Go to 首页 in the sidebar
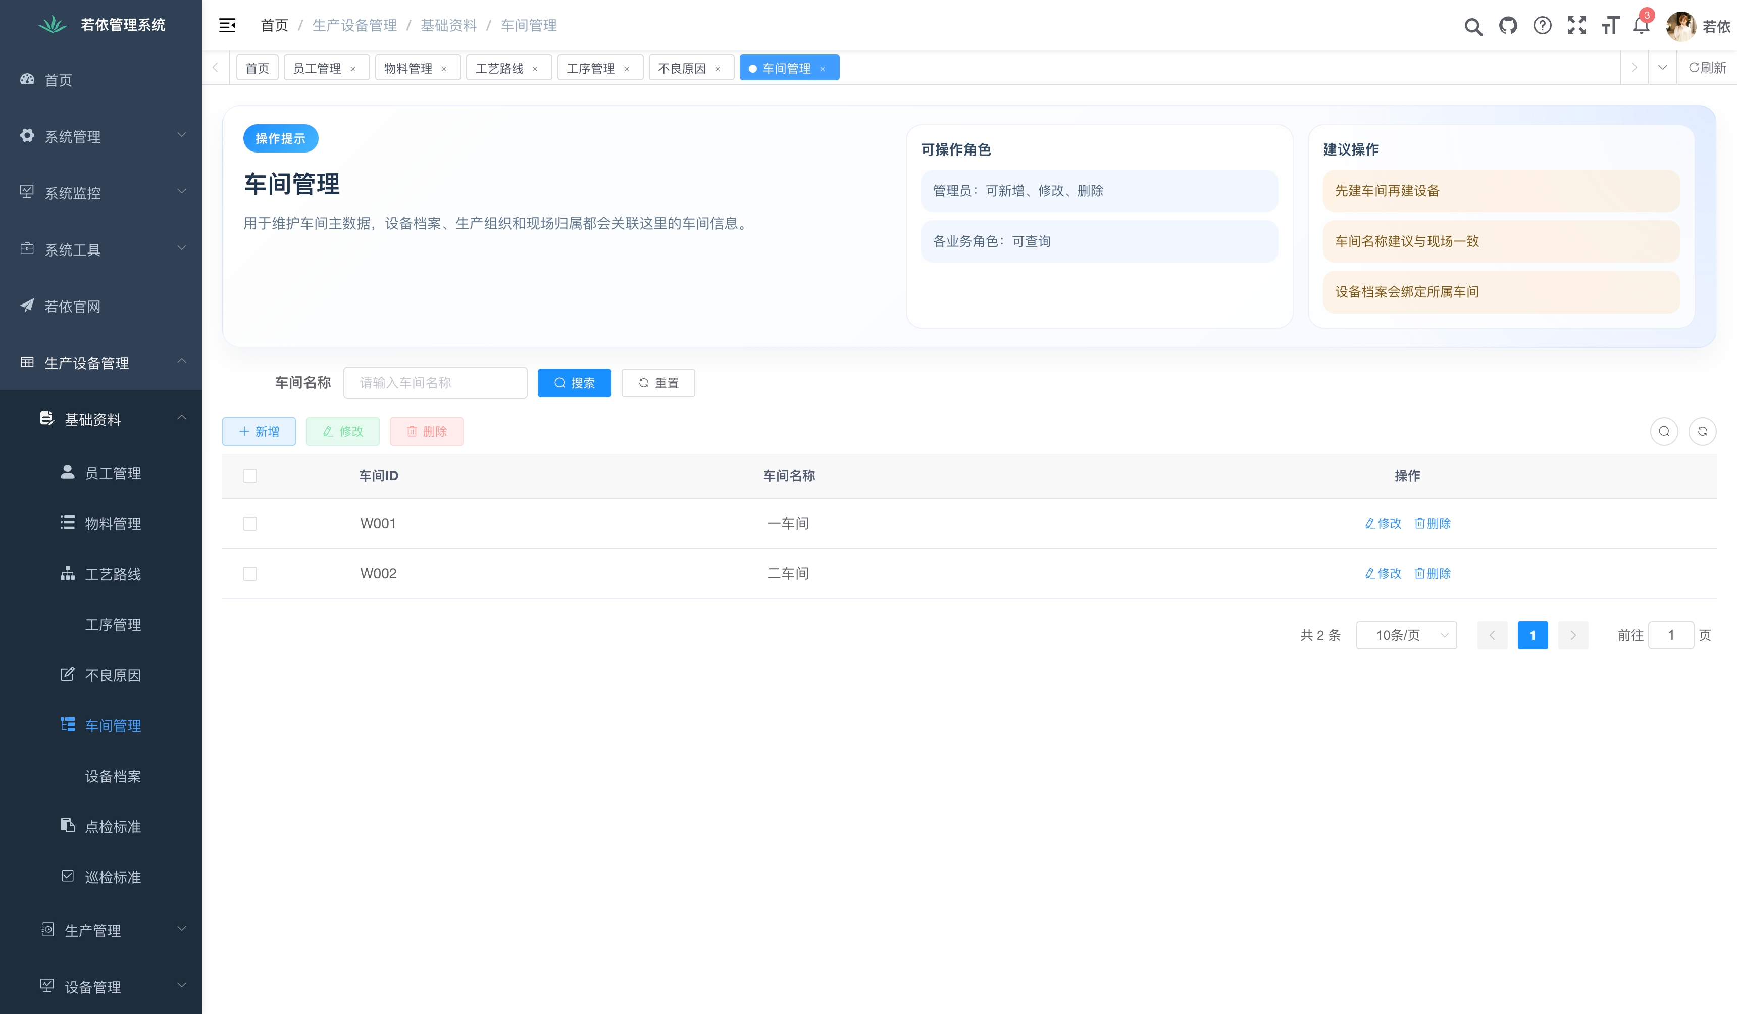This screenshot has width=1737, height=1014. (x=100, y=80)
